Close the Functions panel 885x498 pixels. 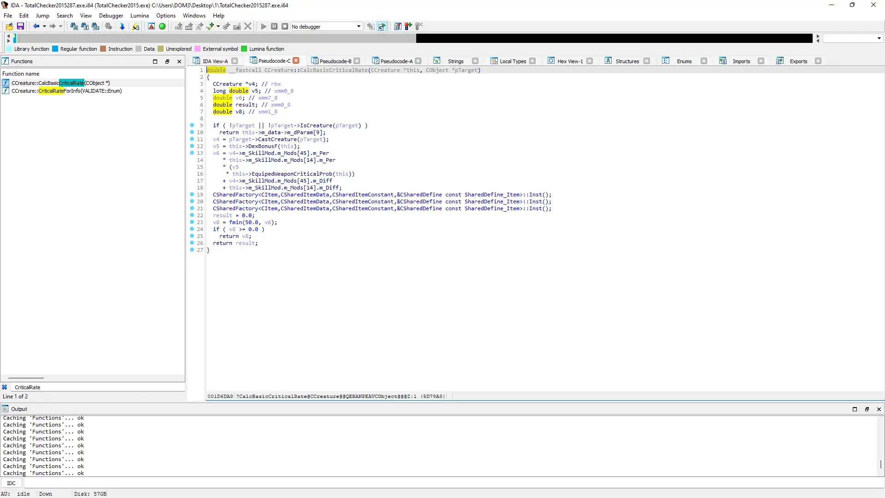179,61
